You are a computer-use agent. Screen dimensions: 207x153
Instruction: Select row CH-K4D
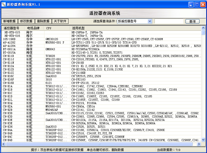[x=101, y=140]
